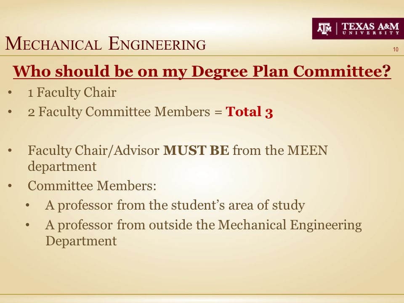Click 'A professor from outside the Mechanical Engineering'
The image size is (404, 303).
[x=204, y=225]
